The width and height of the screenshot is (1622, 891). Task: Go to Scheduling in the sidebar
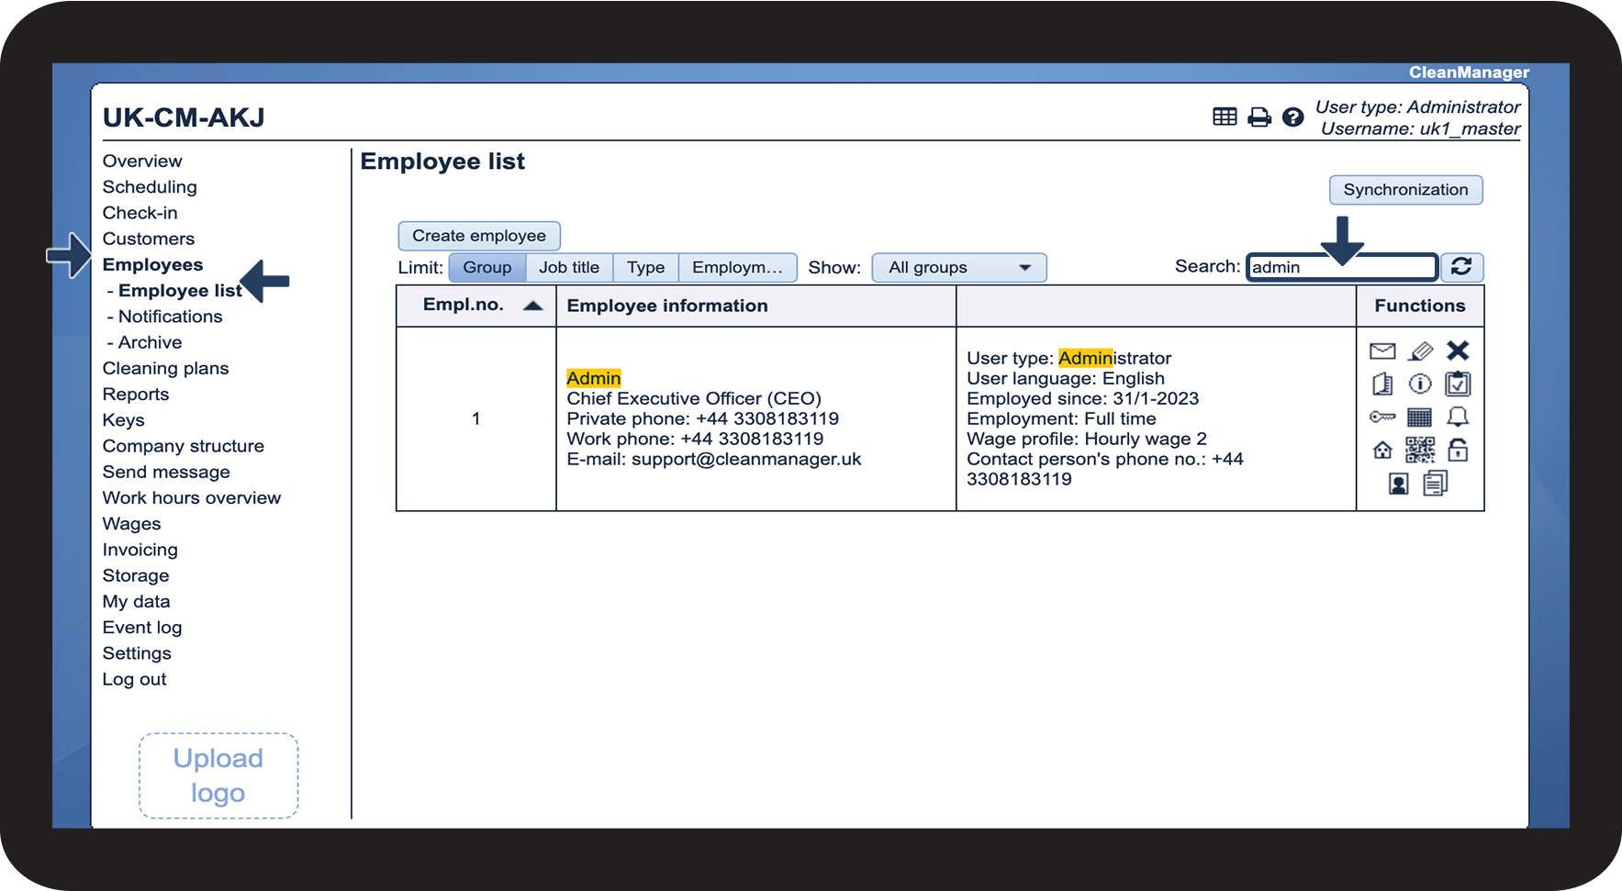pos(150,187)
